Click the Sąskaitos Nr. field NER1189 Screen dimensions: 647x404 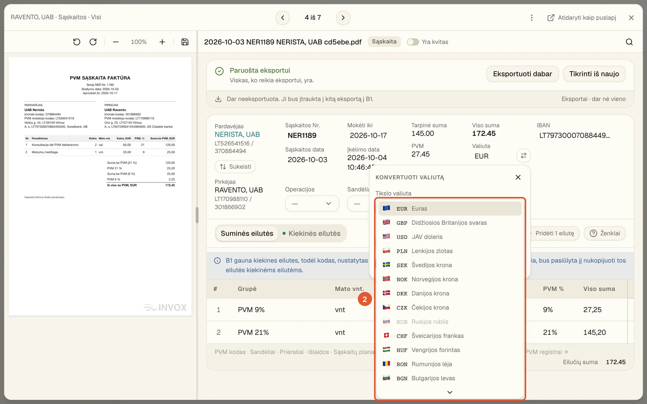[302, 136]
